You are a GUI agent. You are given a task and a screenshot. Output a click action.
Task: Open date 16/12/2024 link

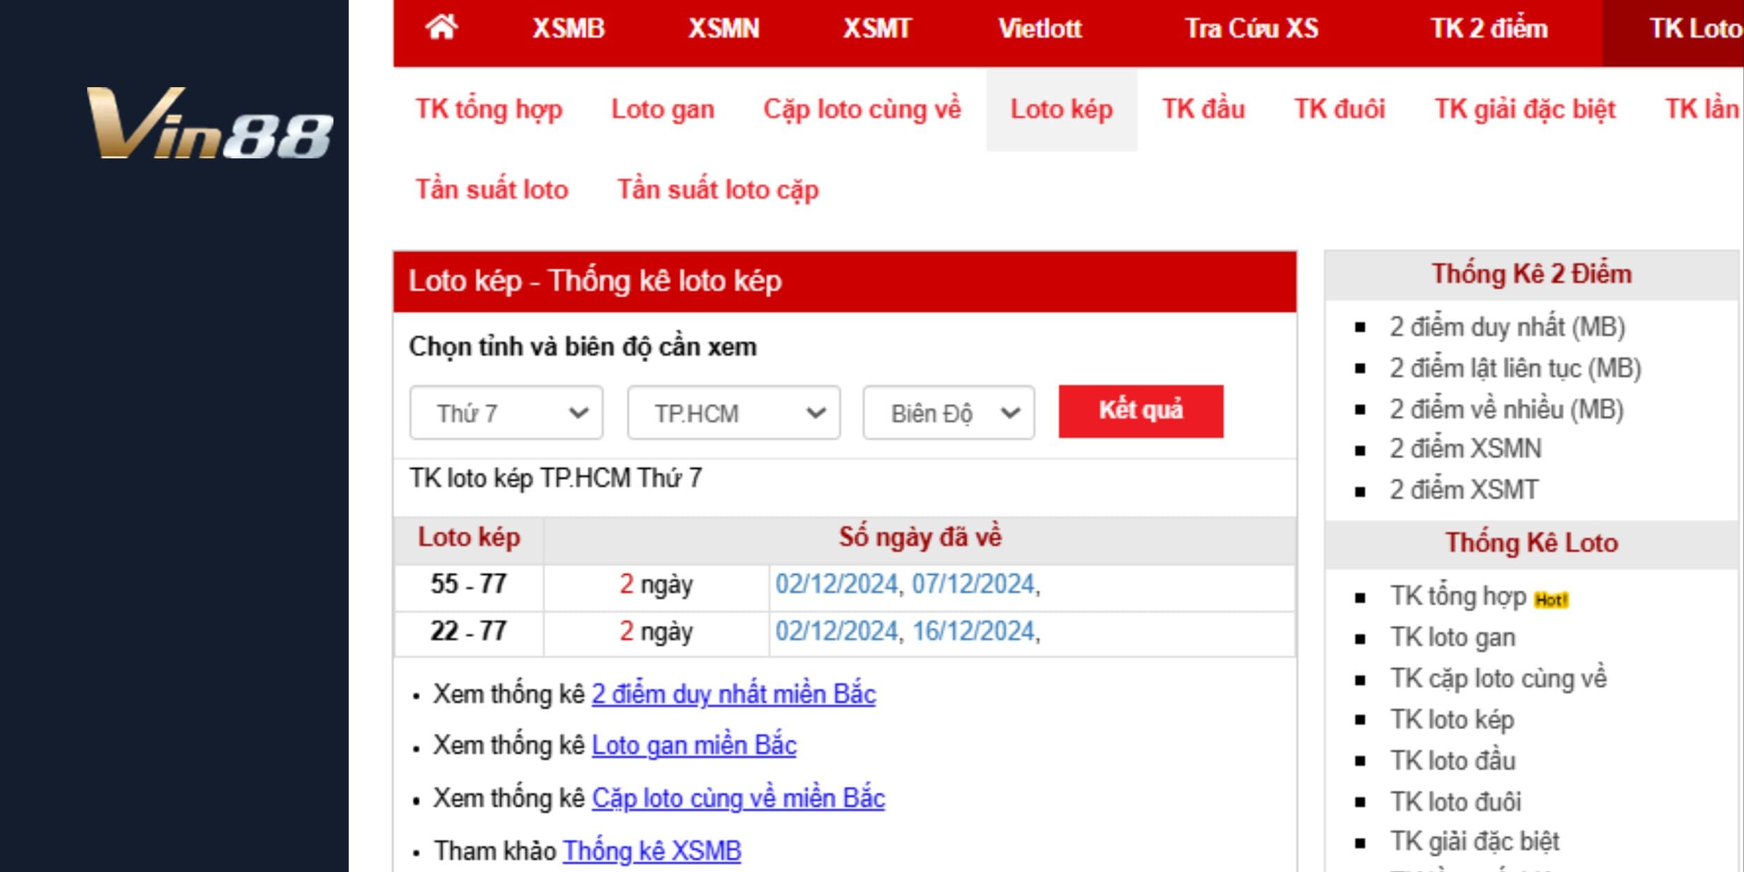pyautogui.click(x=973, y=631)
